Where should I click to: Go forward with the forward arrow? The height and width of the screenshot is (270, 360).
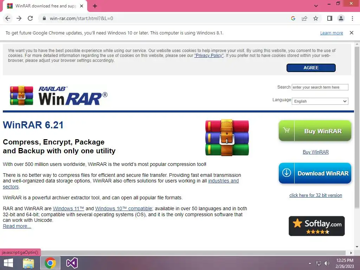[19, 18]
